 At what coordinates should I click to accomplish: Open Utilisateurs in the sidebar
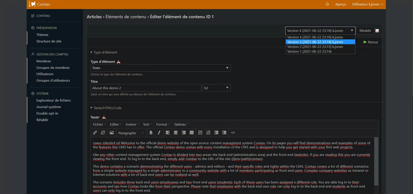tap(45, 74)
